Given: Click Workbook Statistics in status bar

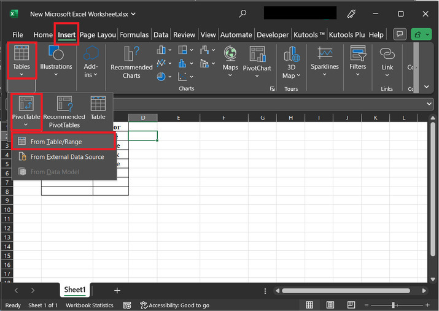Looking at the screenshot, I should 90,305.
